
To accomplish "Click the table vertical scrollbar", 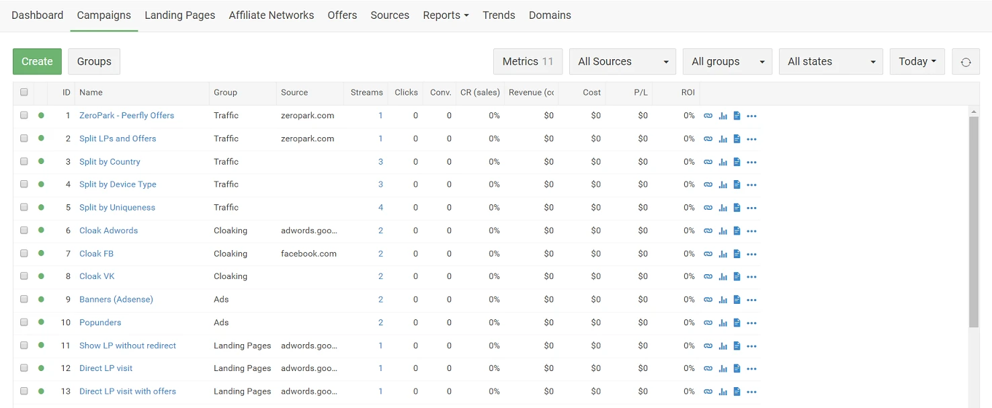I will (x=974, y=222).
